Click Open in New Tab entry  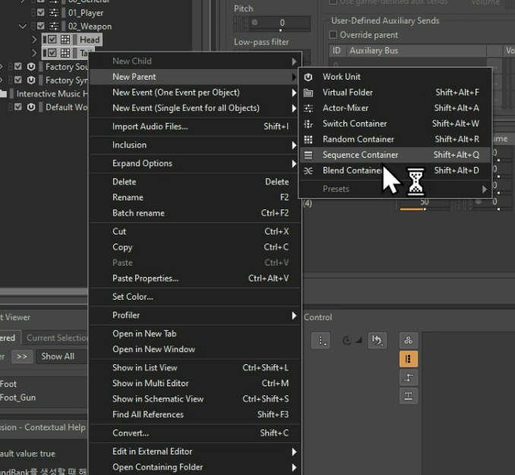click(195, 334)
